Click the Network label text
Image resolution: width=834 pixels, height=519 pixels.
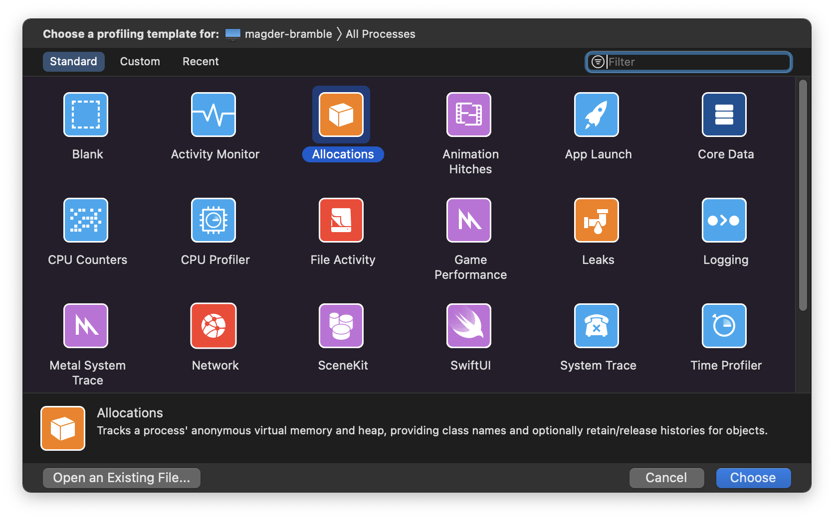pyautogui.click(x=215, y=366)
